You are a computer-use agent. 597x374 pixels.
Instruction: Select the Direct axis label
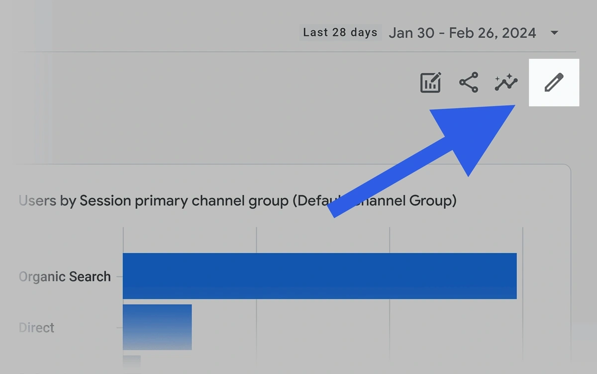coord(36,328)
